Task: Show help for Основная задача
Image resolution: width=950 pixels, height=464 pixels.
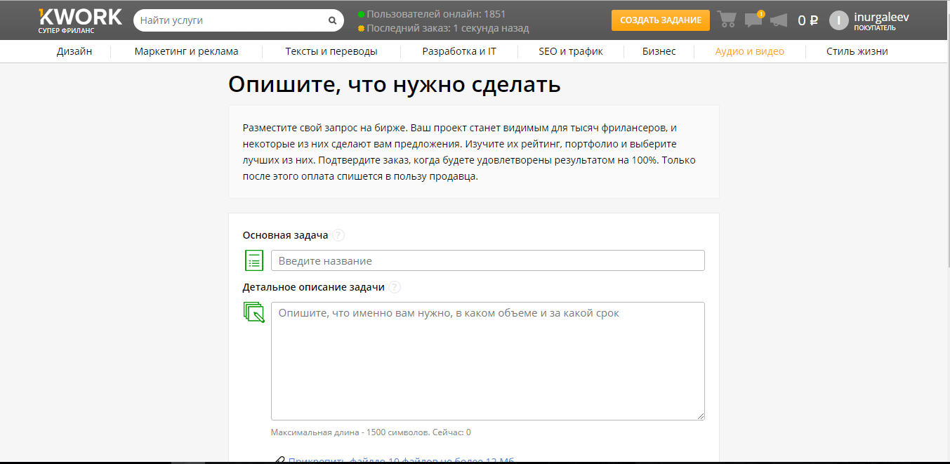Action: click(339, 235)
